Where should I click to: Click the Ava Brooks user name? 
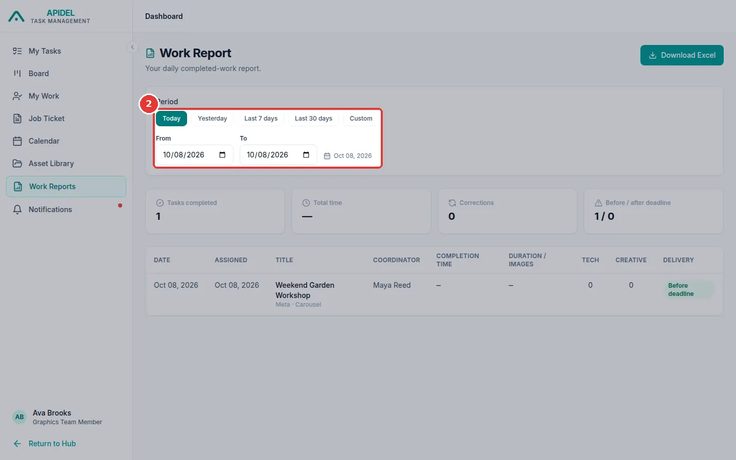point(52,413)
